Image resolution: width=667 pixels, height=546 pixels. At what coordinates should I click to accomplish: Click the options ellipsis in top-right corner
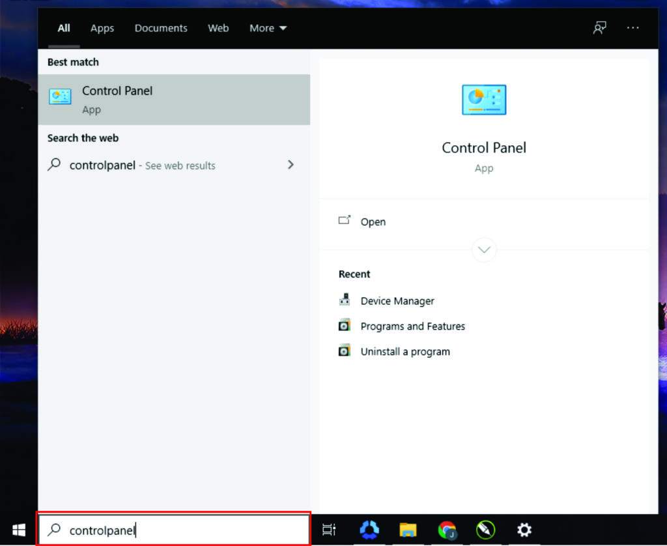tap(632, 28)
